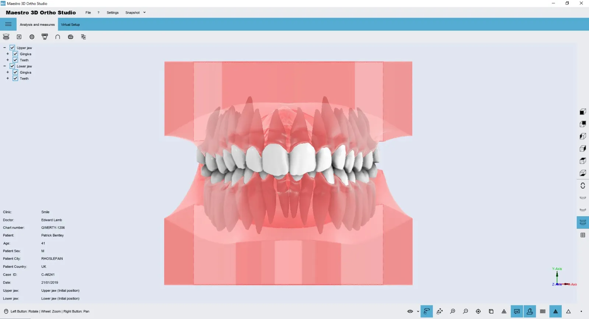The image size is (589, 319).
Task: Open the four-pane split view icon
Action: 583,235
